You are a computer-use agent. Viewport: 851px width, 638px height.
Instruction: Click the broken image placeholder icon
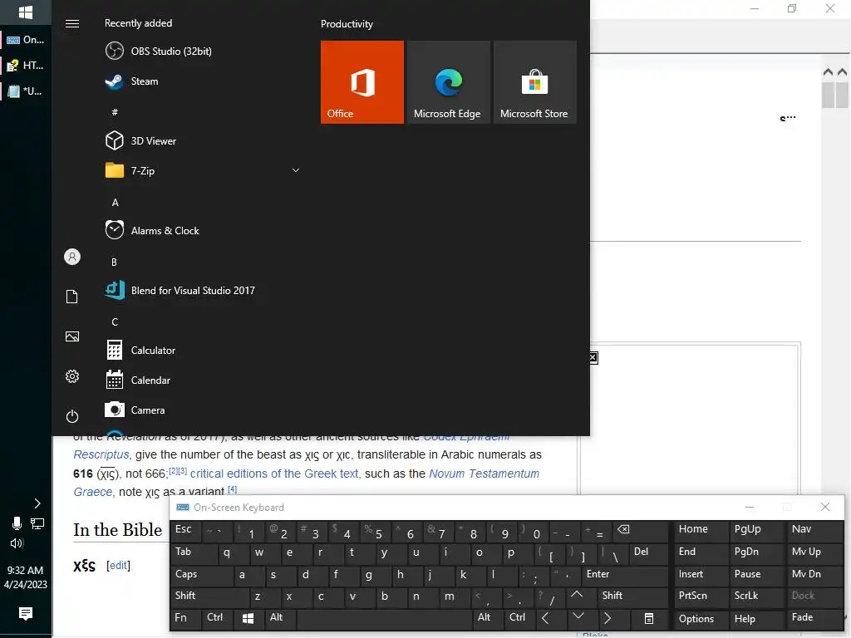click(593, 357)
